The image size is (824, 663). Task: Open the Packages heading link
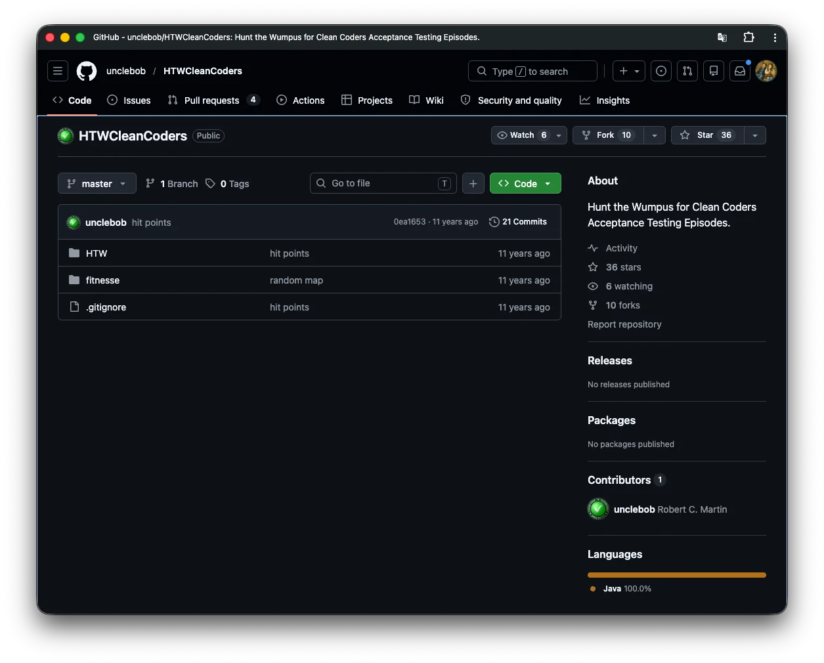611,420
